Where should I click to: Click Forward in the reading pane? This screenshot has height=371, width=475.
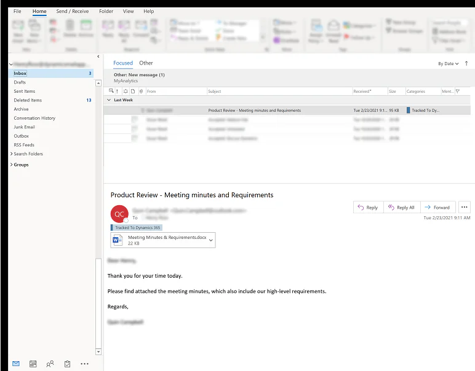point(437,208)
